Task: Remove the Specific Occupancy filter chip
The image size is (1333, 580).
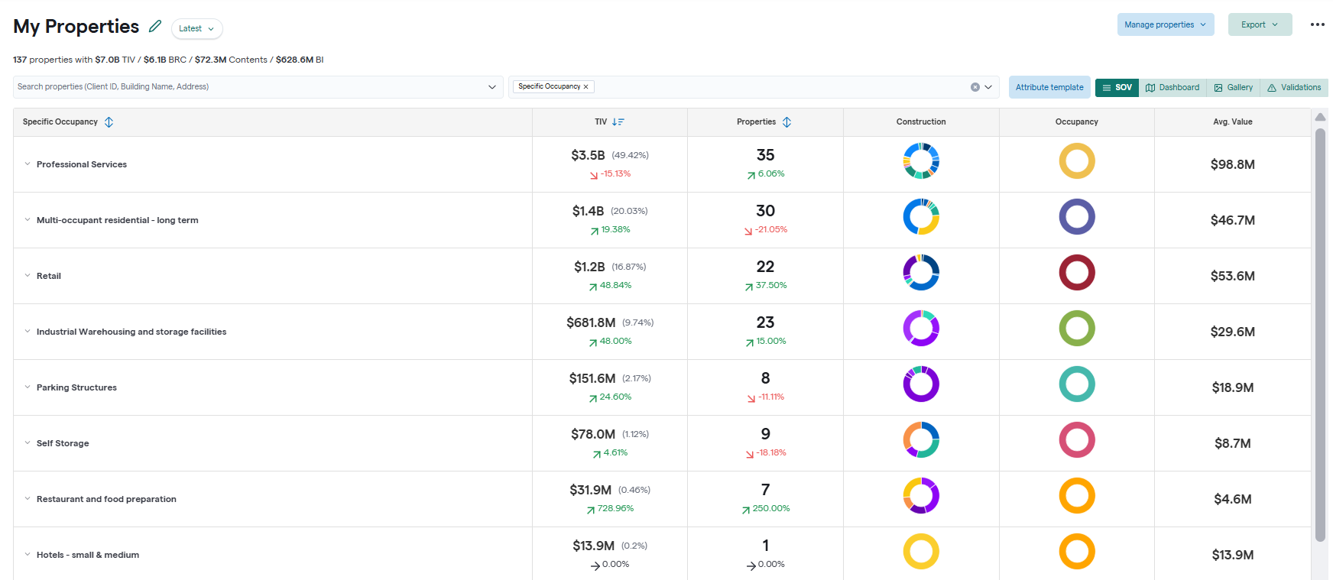Action: pos(586,87)
